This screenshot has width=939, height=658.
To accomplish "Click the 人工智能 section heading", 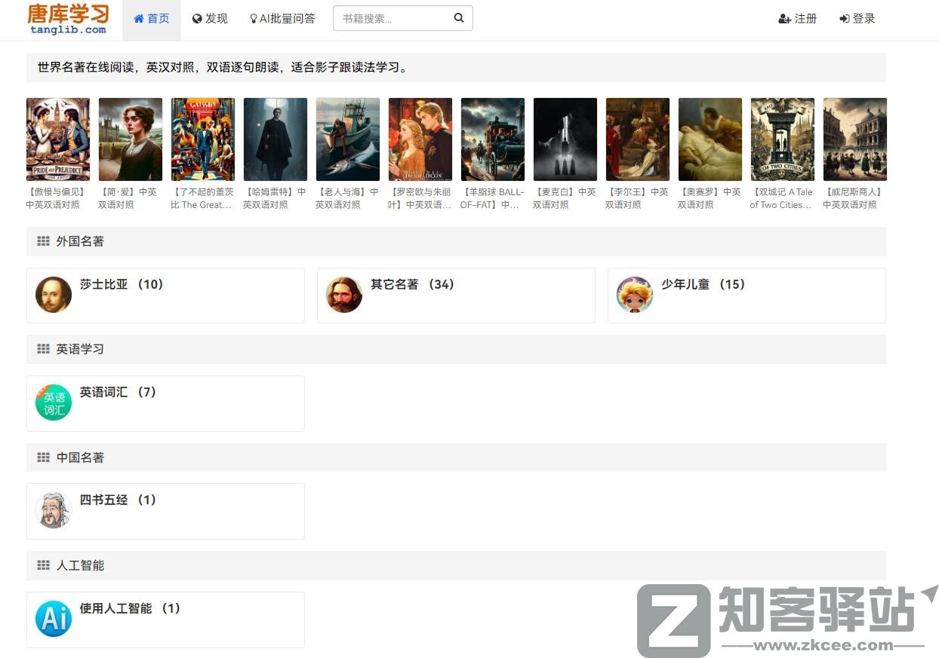I will pos(80,565).
